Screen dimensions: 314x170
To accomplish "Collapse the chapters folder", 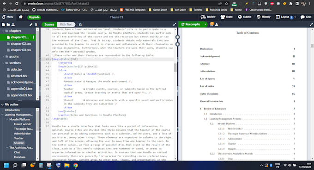I will (x=3, y=31).
